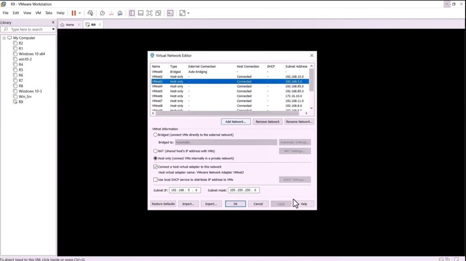Select the Bridged radio button
This screenshot has height=261, width=466.
click(155, 135)
